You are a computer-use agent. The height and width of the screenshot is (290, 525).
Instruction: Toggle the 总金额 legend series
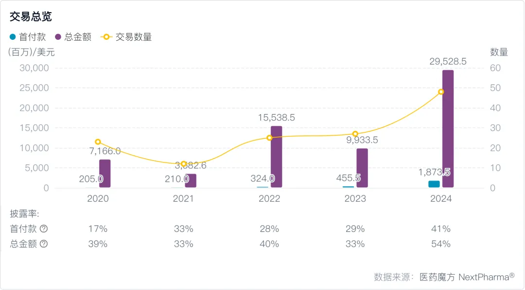coord(73,37)
